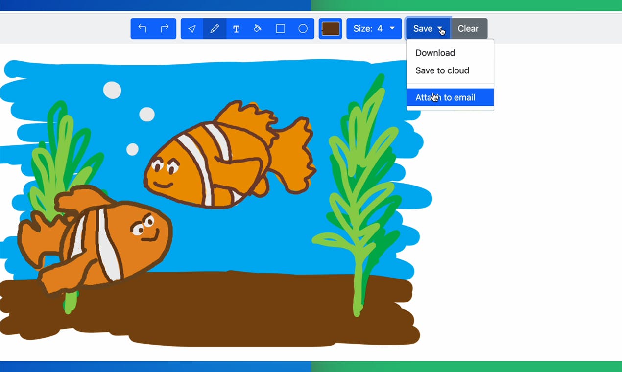Clear the canvas with Clear button
Viewport: 622px width, 372px height.
tap(468, 29)
